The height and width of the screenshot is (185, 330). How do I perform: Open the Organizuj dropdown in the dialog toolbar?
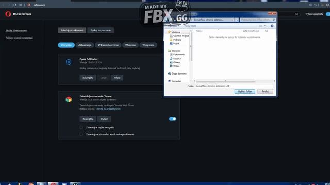[174, 26]
